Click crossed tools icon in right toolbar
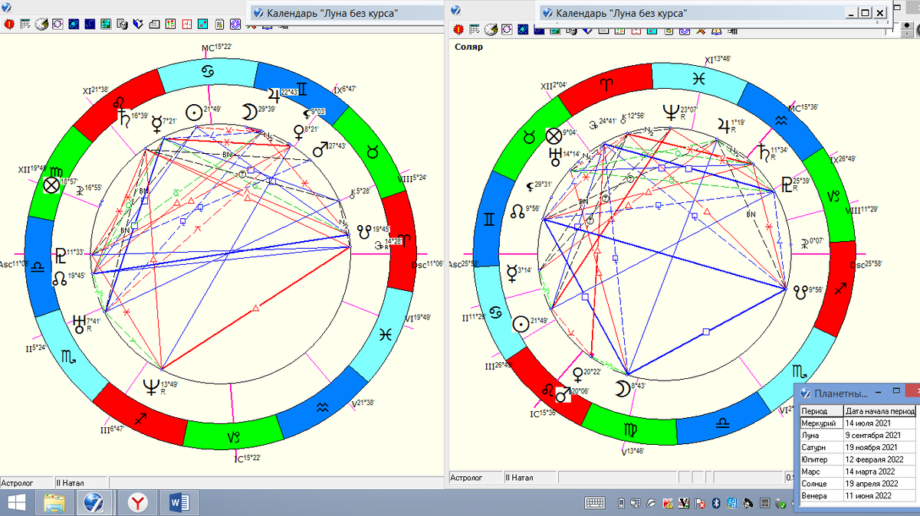 [x=700, y=31]
